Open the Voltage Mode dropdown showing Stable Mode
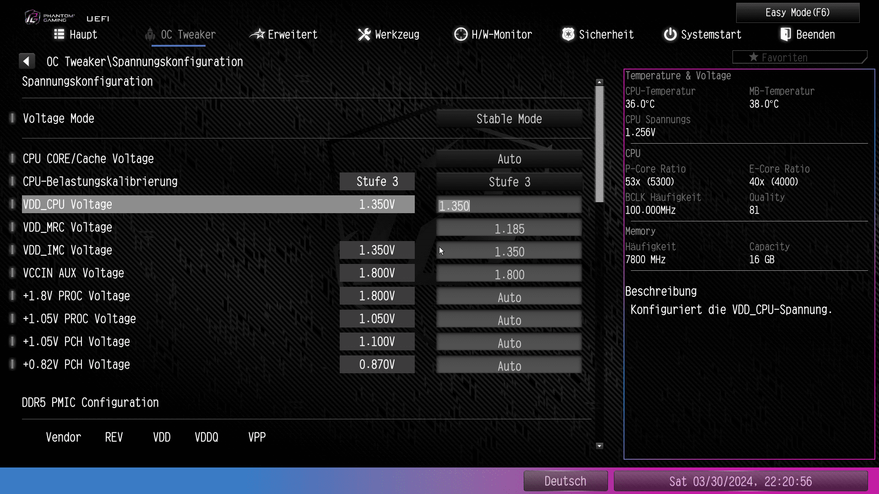 [509, 119]
